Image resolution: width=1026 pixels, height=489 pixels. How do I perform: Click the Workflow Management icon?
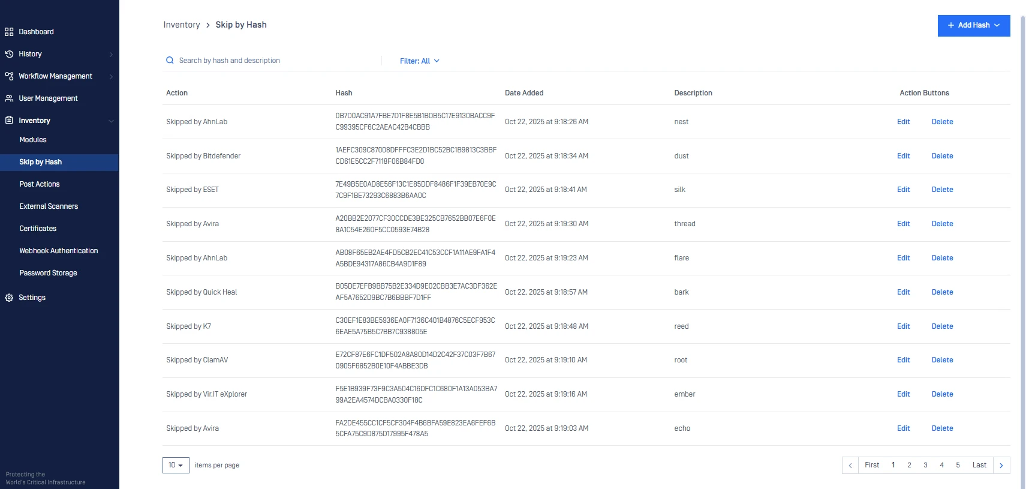[x=9, y=76]
